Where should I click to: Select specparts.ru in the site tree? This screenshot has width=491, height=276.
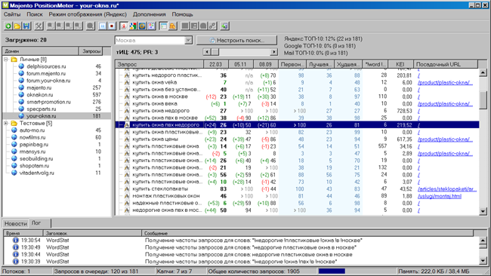click(42, 109)
